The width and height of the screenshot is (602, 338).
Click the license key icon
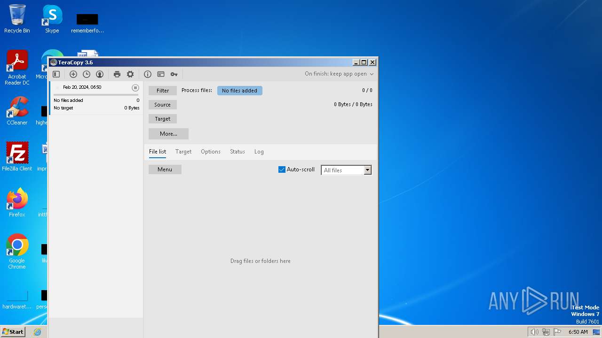click(174, 74)
